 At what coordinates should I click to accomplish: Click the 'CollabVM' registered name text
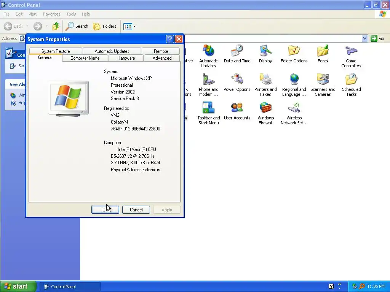[119, 122]
